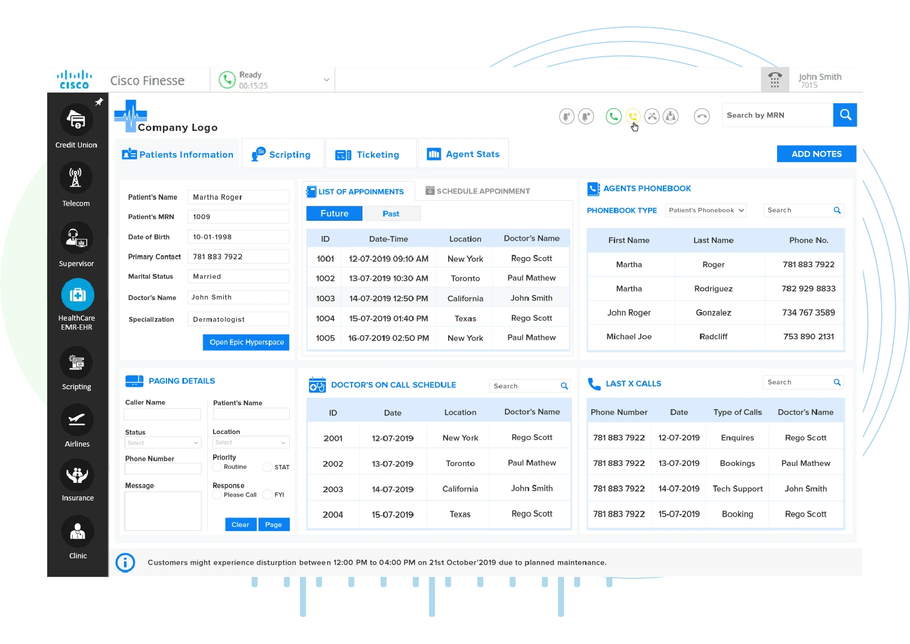Switch appointments list to Future
Image resolution: width=910 pixels, height=644 pixels.
(334, 213)
